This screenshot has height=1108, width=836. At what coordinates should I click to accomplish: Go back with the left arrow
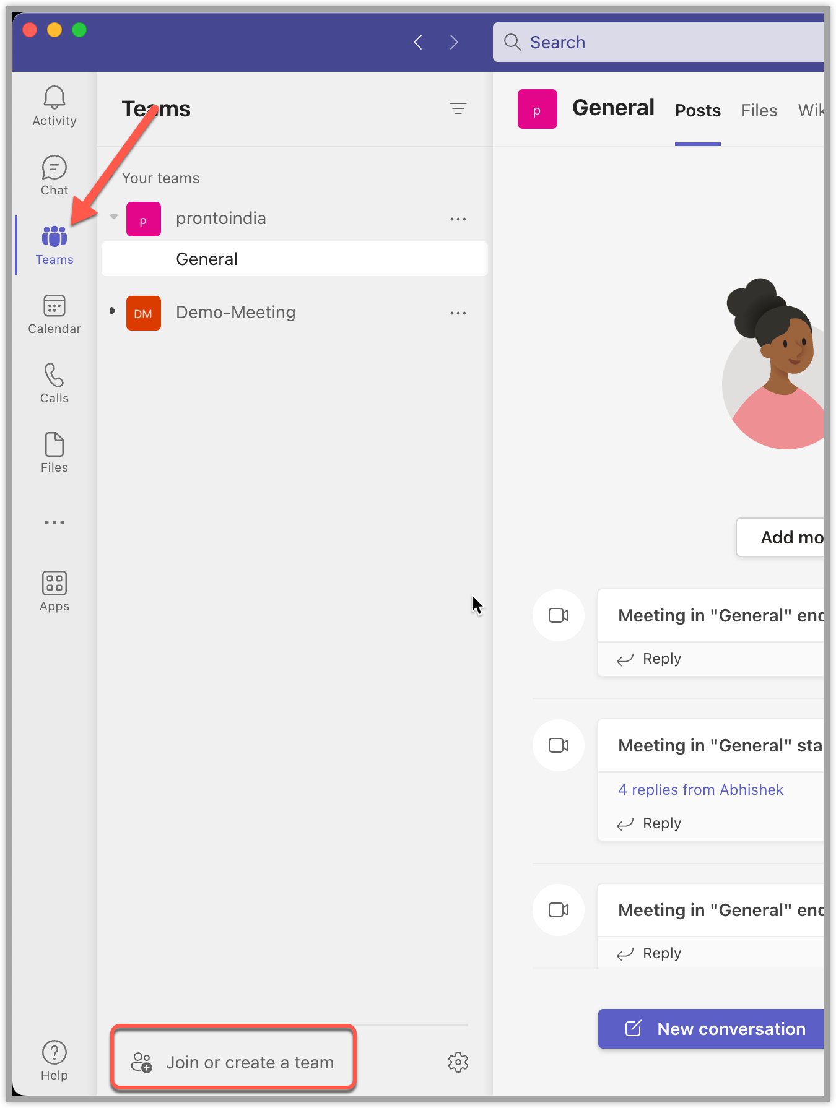[418, 42]
